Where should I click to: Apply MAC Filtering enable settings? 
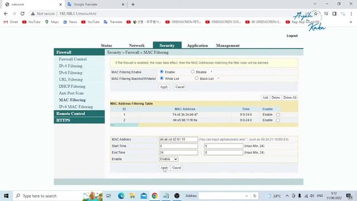pos(164,87)
